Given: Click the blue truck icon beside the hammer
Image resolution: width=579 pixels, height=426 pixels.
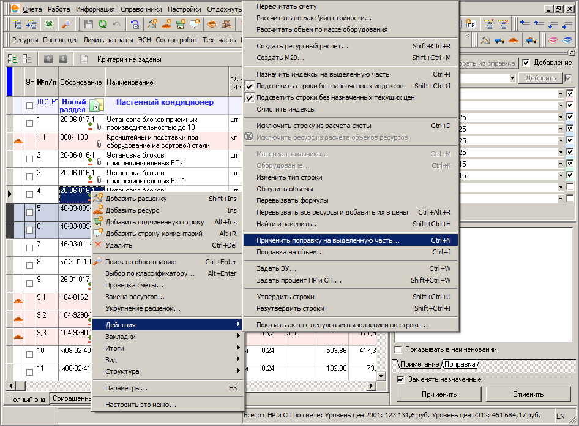Looking at the screenshot, I should (499, 40).
